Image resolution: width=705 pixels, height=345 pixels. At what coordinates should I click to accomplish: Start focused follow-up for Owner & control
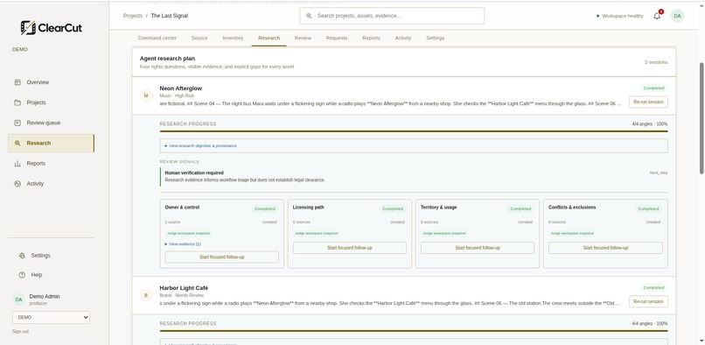[221, 257]
